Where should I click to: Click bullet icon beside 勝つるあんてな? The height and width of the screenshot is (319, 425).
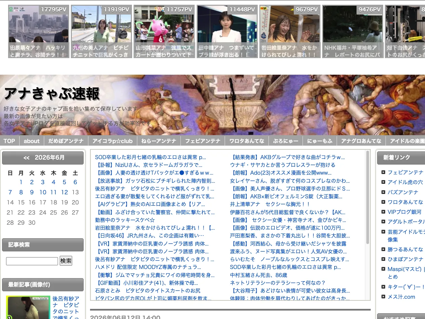click(383, 249)
